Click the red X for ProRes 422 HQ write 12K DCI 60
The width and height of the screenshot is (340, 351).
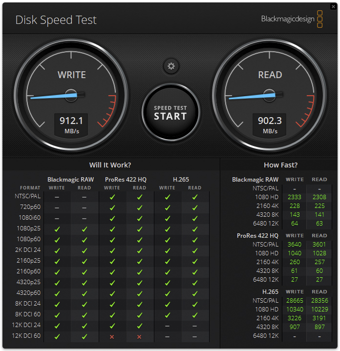pos(112,336)
